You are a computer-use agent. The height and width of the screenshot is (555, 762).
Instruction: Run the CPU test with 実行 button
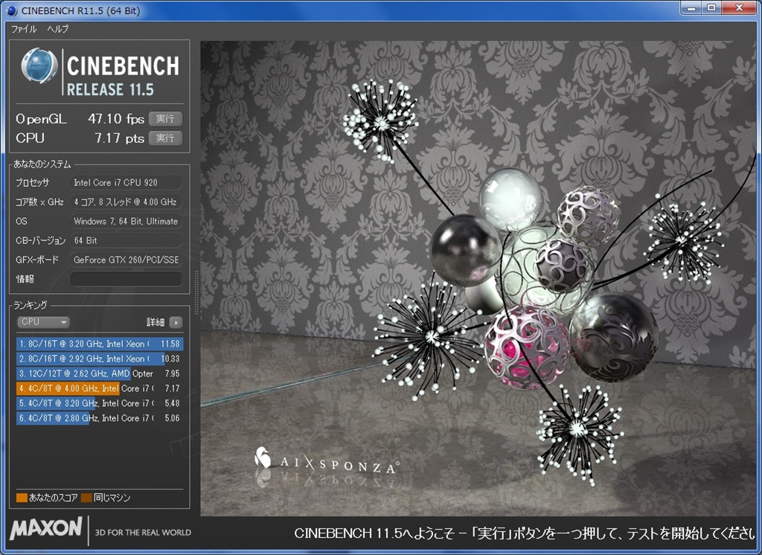pos(165,138)
